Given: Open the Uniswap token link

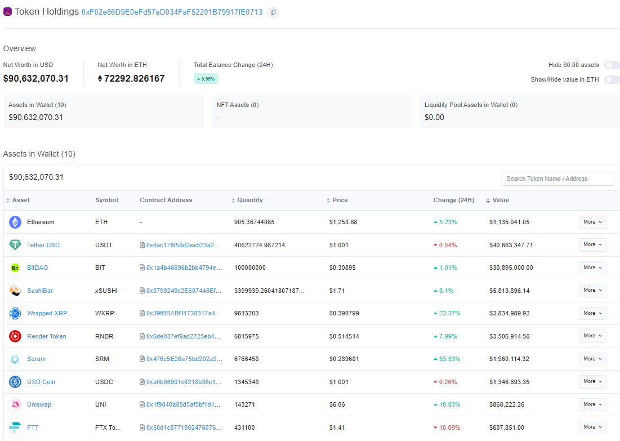Looking at the screenshot, I should tap(39, 404).
